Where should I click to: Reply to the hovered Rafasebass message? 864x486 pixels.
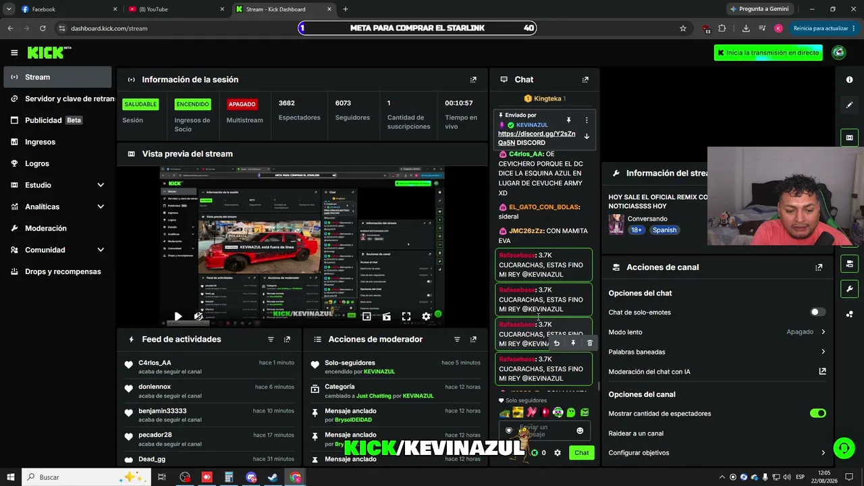pyautogui.click(x=556, y=343)
